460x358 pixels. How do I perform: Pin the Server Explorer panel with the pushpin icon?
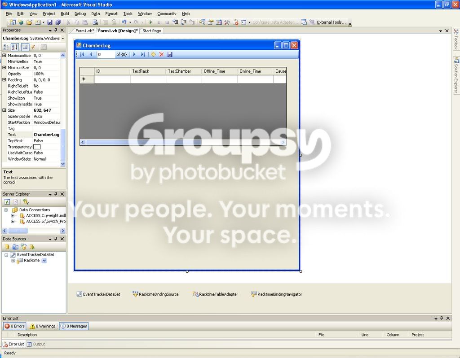(x=56, y=194)
